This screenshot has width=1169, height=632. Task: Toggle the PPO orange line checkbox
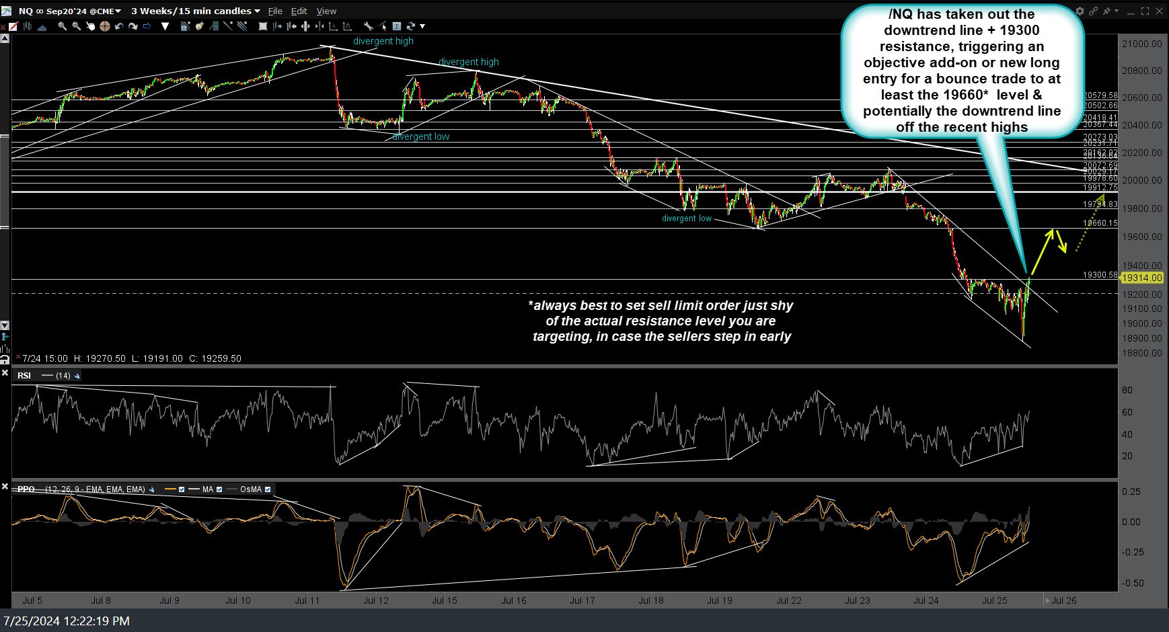[x=181, y=489]
